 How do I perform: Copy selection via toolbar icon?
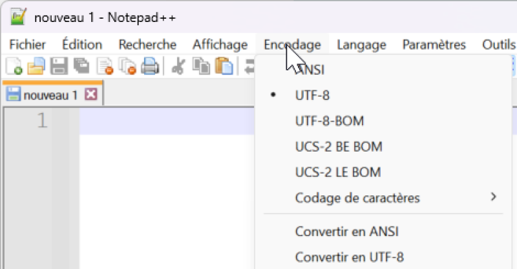(x=201, y=66)
